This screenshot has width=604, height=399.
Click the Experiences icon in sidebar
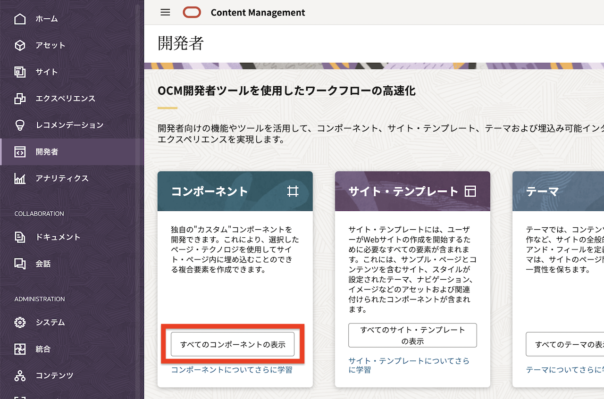tap(20, 99)
